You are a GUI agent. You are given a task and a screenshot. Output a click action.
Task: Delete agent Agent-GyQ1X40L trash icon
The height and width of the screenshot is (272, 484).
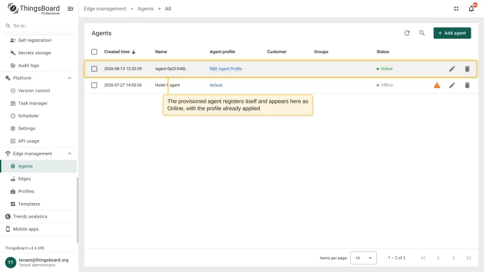[x=467, y=69]
